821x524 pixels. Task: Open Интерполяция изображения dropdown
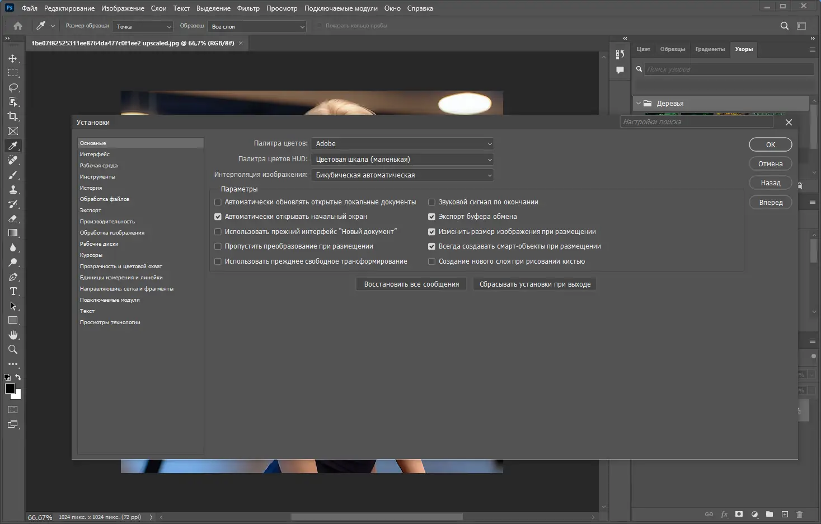402,175
